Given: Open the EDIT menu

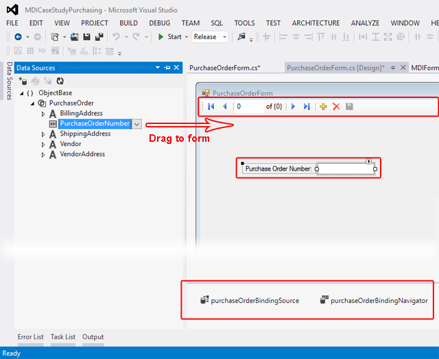Looking at the screenshot, I should (x=36, y=23).
